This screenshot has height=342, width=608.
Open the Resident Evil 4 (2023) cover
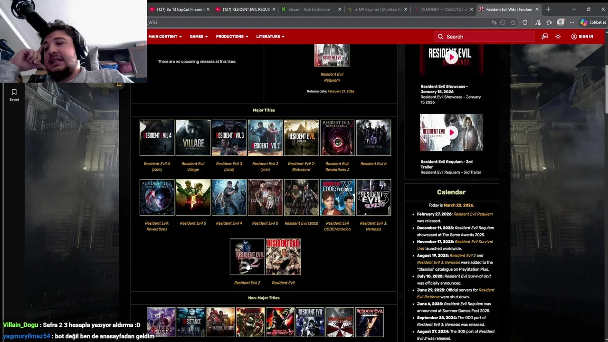tap(157, 138)
